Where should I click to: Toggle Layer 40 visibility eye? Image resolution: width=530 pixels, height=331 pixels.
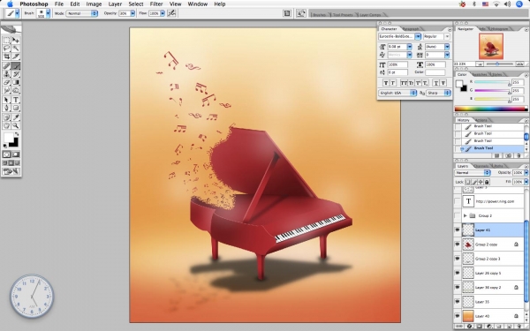coord(458,316)
